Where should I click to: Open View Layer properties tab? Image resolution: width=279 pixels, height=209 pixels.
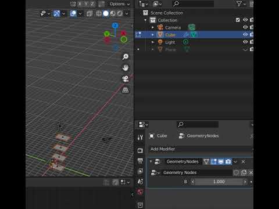[140, 171]
